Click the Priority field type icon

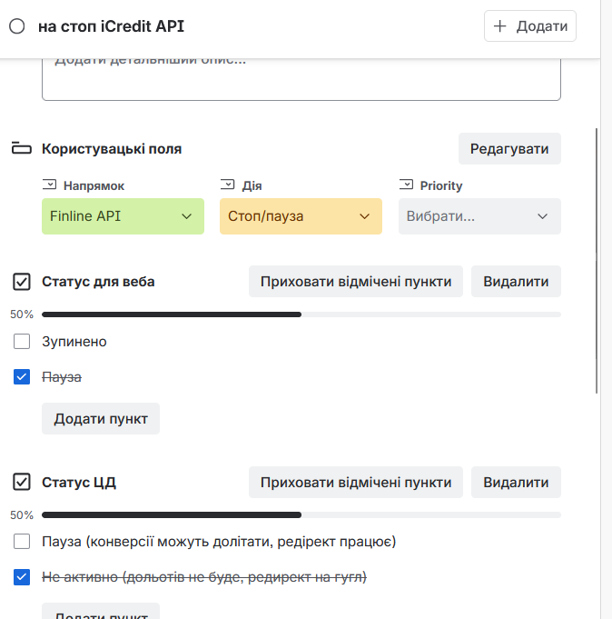pyautogui.click(x=406, y=185)
